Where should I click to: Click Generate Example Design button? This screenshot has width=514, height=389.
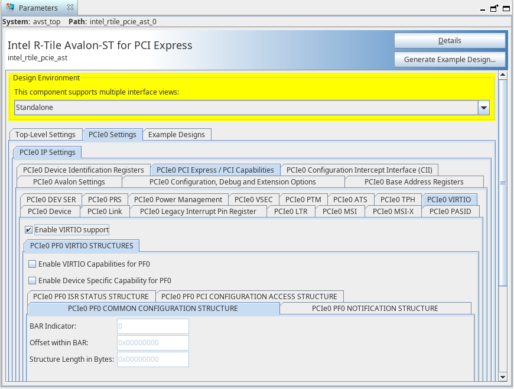pos(450,59)
